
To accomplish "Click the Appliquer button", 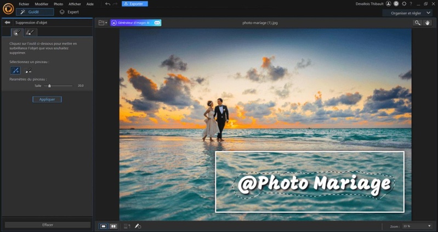I will 47,99.
